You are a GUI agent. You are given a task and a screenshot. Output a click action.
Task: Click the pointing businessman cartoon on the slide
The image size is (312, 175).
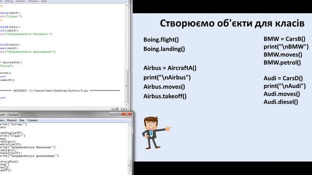pyautogui.click(x=156, y=133)
